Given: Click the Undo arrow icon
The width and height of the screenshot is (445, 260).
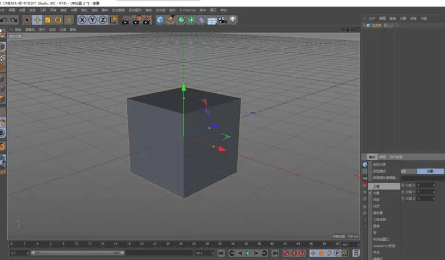Looking at the screenshot, I should (4, 20).
